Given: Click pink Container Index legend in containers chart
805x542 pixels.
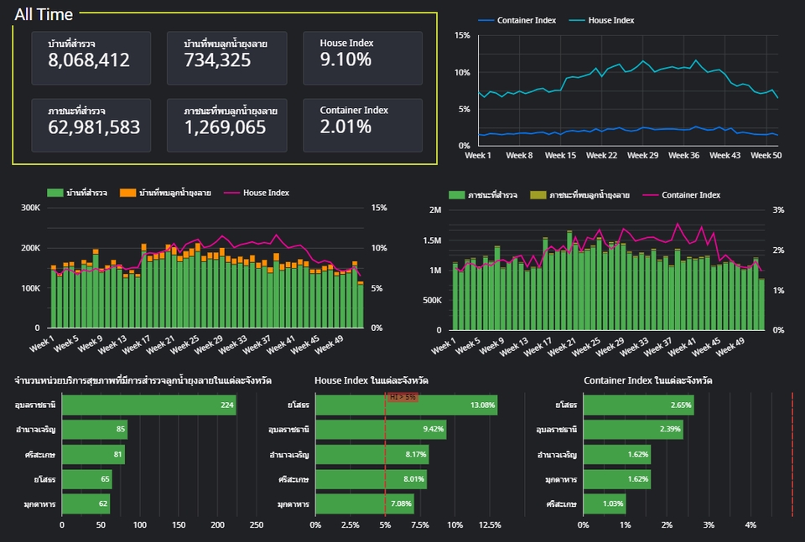Looking at the screenshot, I should 681,195.
